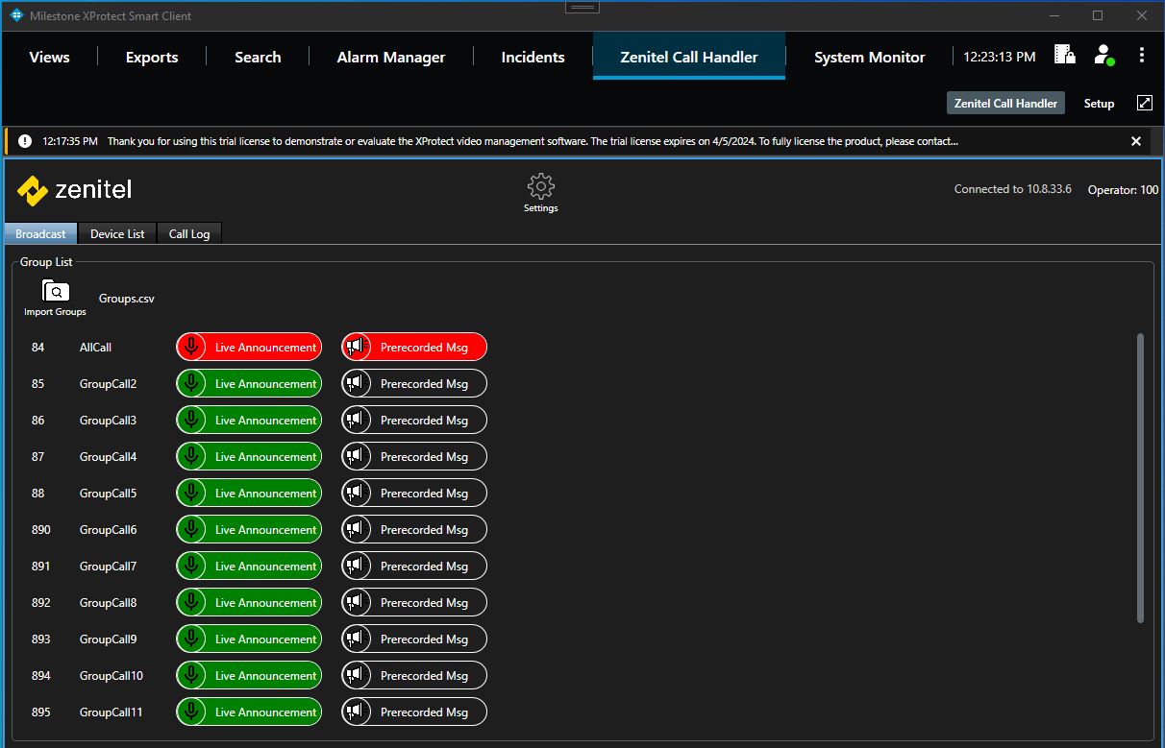The height and width of the screenshot is (748, 1165).
Task: Go to the Alarm Manager tab
Action: click(390, 57)
